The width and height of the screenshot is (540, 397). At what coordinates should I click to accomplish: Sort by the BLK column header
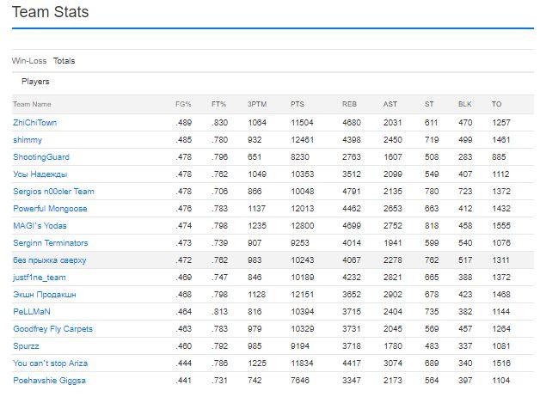pos(464,104)
